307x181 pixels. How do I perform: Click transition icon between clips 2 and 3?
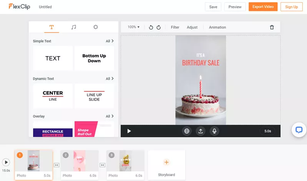(103, 165)
